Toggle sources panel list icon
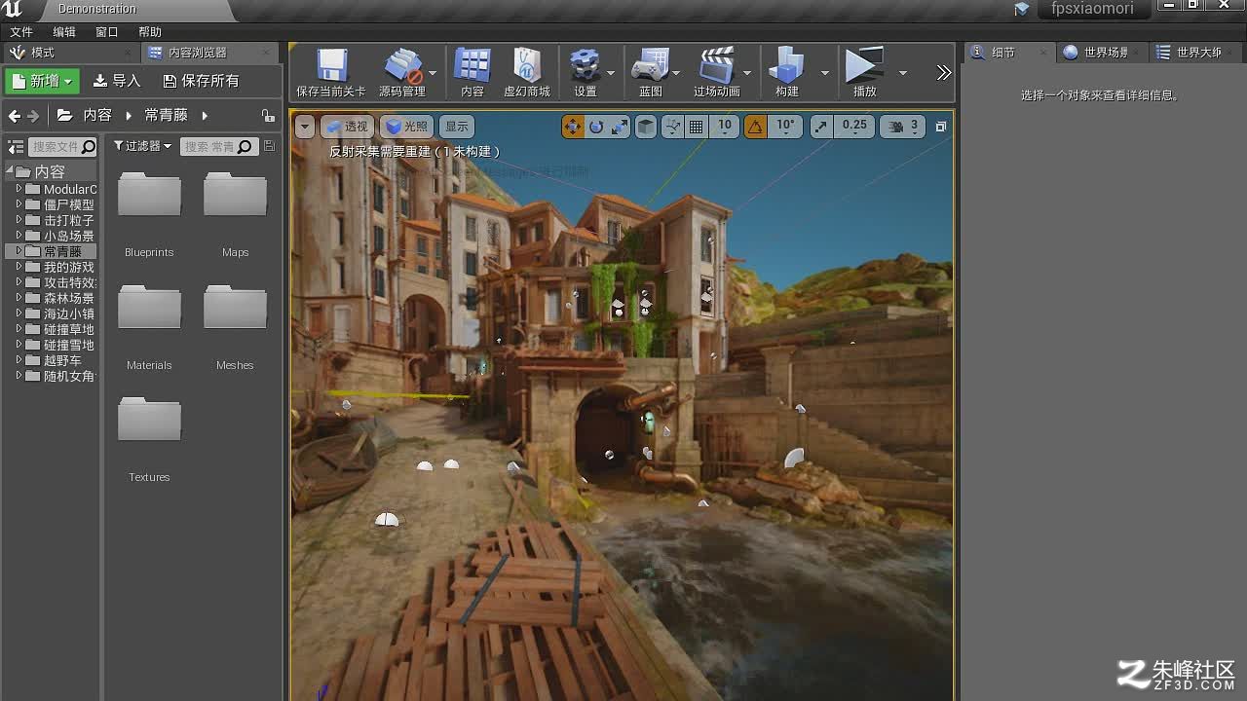 coord(16,147)
